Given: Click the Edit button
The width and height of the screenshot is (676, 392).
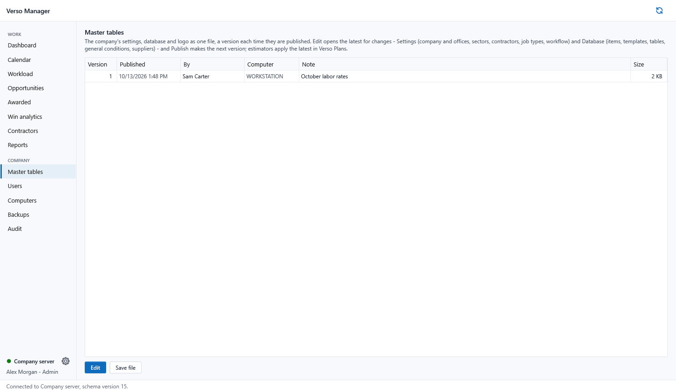Looking at the screenshot, I should pos(95,367).
